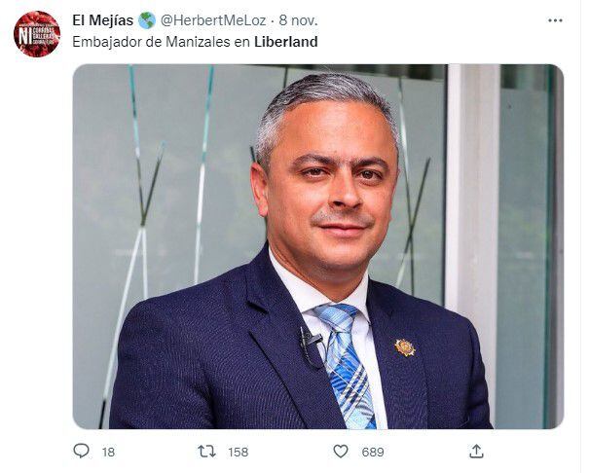589x473 pixels.
Task: Open the three-dot more options menu
Action: click(x=555, y=19)
